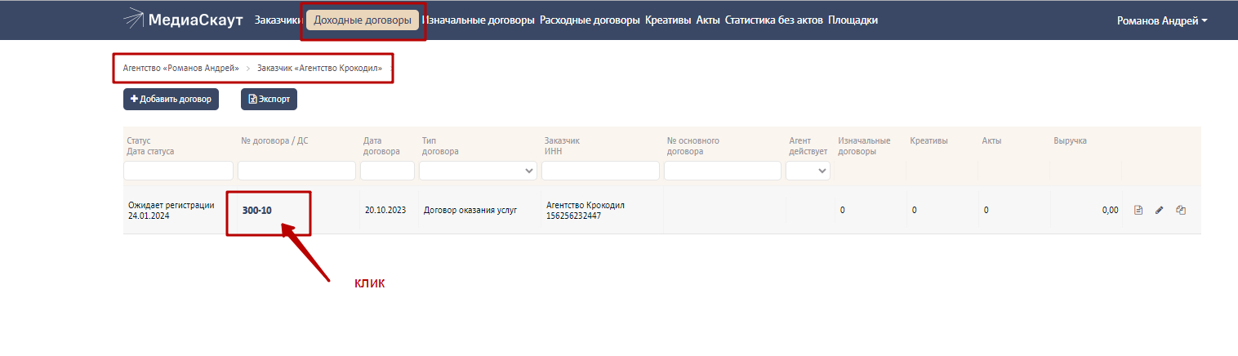Expand the Агент действует filter dropdown
The width and height of the screenshot is (1238, 356).
tap(808, 171)
